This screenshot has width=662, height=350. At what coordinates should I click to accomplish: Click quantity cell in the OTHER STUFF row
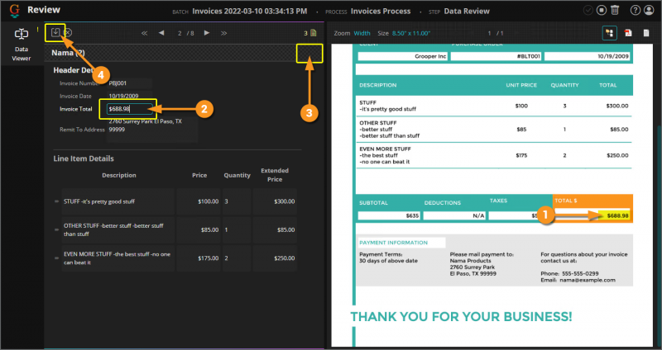point(237,230)
